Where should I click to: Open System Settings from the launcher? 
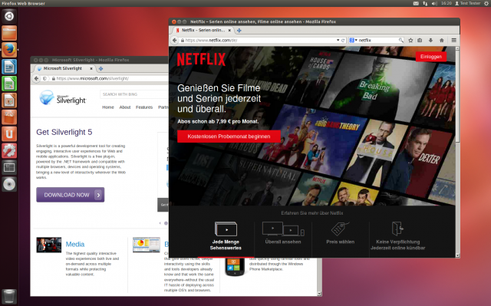(9, 151)
